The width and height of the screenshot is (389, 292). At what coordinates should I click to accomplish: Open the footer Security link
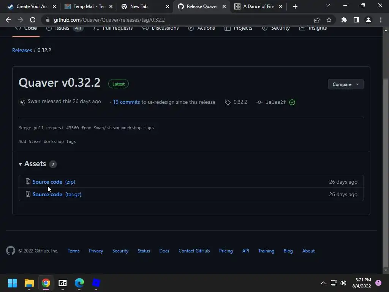tap(120, 251)
